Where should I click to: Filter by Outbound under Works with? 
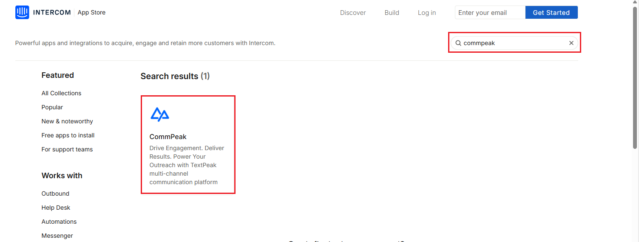pos(55,194)
